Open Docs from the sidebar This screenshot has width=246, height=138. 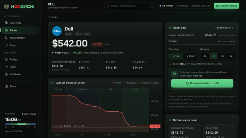20,86
